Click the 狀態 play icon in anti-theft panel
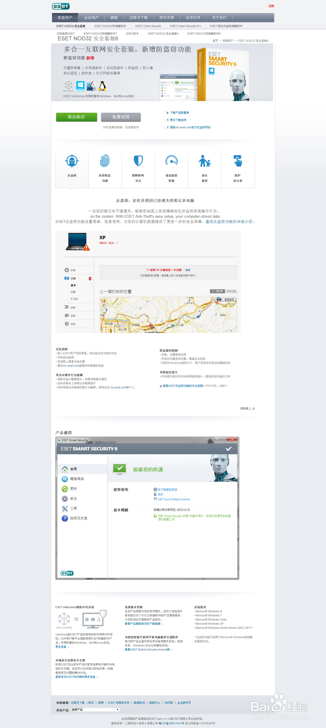Screen dimensions: 326x728 [x=67, y=270]
